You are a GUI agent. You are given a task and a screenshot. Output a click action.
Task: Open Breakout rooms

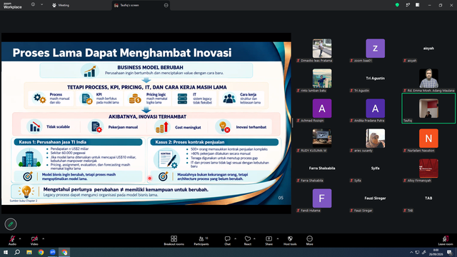(174, 241)
